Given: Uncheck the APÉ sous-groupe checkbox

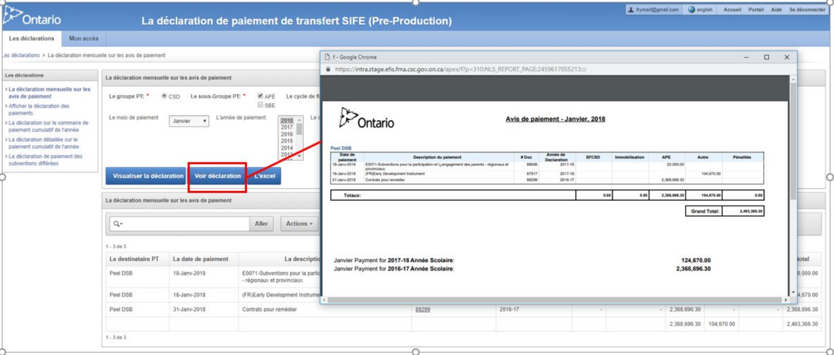Looking at the screenshot, I should (261, 96).
